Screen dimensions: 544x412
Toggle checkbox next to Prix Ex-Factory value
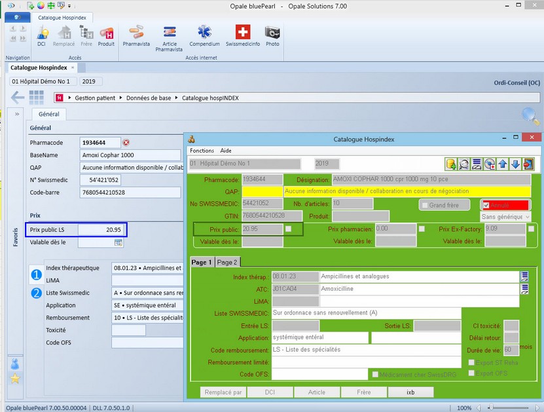point(531,229)
